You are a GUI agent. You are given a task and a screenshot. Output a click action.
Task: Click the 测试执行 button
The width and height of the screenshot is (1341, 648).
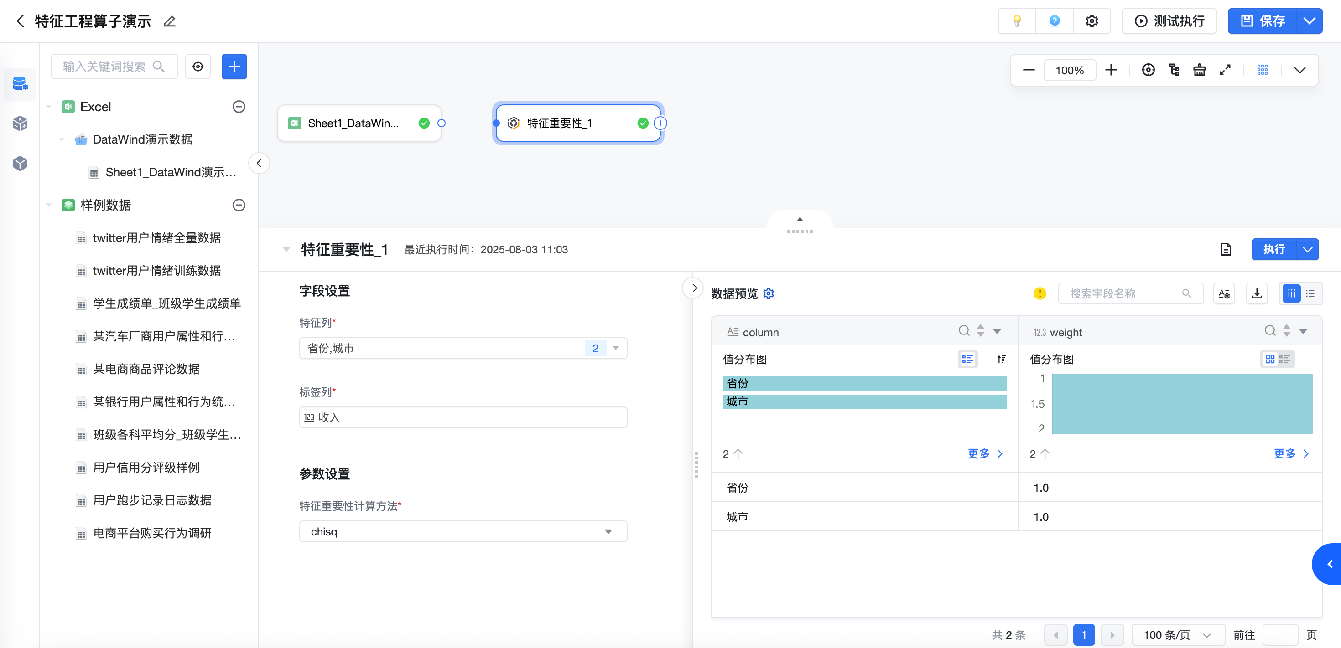tap(1169, 21)
